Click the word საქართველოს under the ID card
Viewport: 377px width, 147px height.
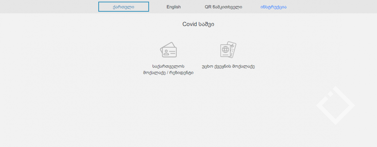(x=168, y=66)
